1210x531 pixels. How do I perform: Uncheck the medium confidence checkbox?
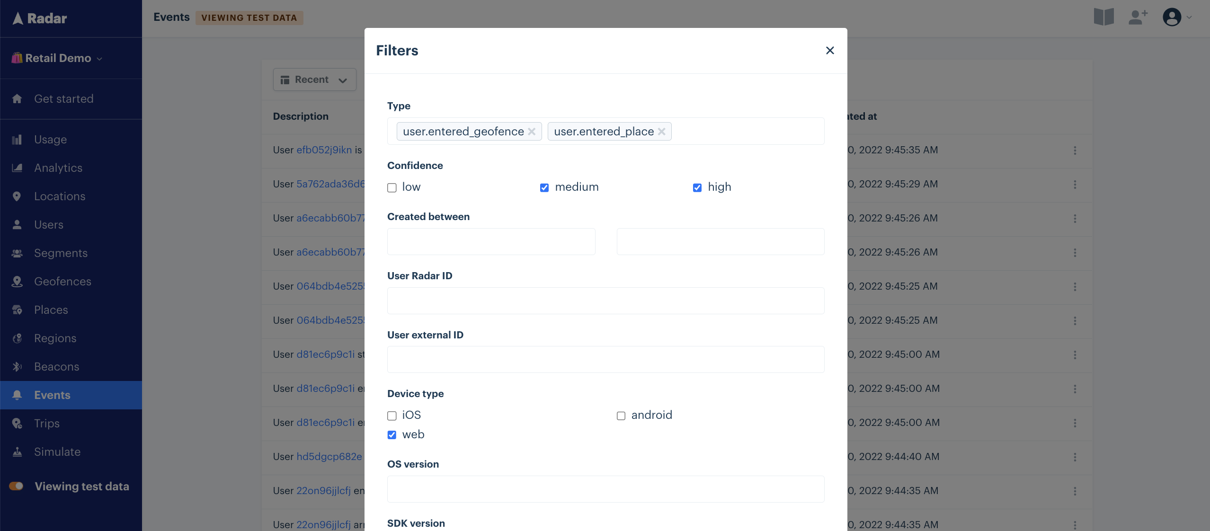(544, 188)
